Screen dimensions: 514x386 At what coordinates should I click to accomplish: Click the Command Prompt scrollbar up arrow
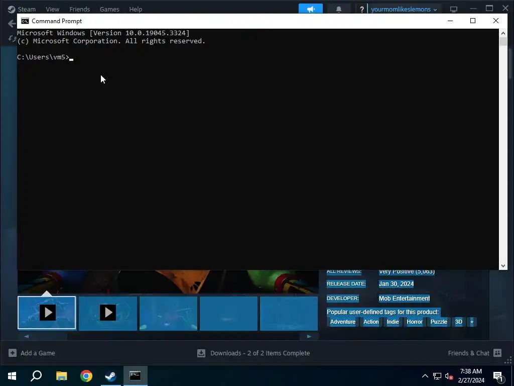point(503,33)
